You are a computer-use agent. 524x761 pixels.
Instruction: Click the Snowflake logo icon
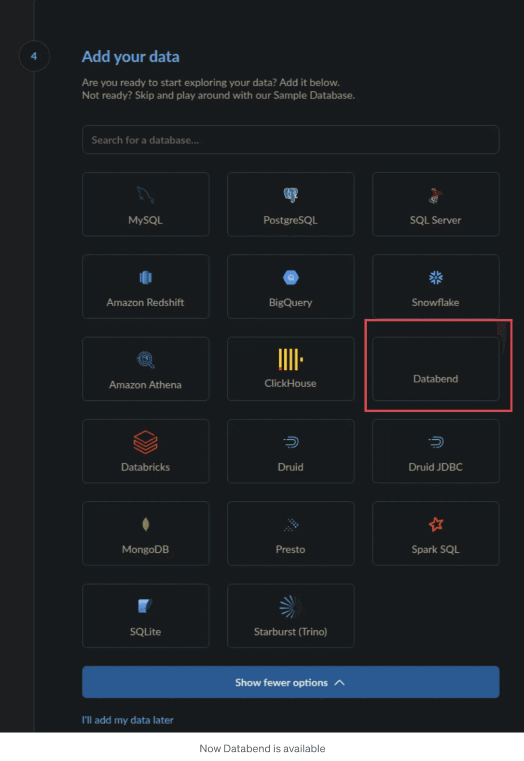[x=436, y=278]
